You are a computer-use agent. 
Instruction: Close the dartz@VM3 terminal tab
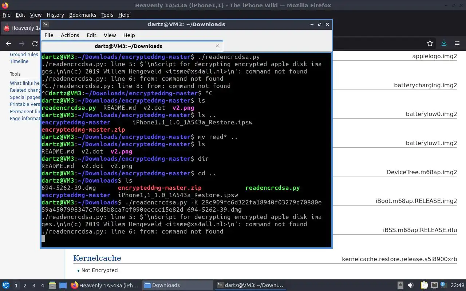coord(217,46)
